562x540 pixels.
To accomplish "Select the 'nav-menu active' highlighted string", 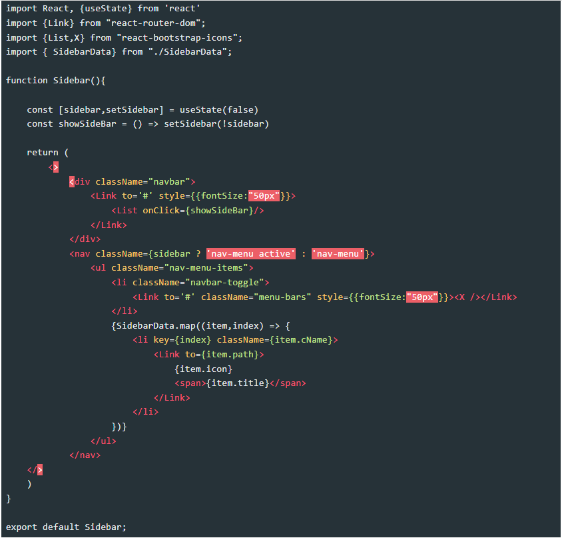I will [250, 253].
